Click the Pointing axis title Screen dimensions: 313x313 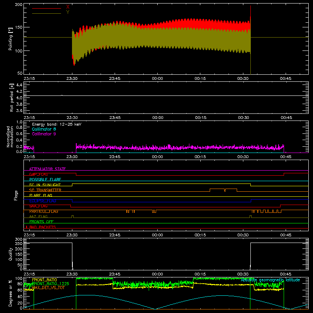(11, 39)
